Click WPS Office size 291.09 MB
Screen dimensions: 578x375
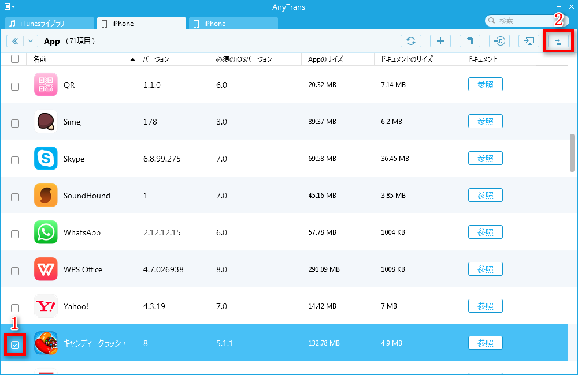coord(324,269)
